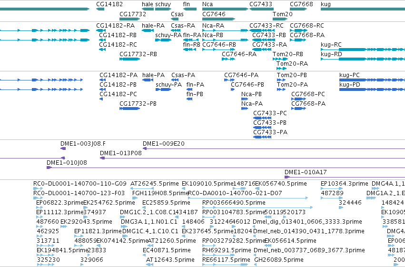Click transcript CG7668-RC
The width and height of the screenshot is (405, 267).
[x=307, y=26]
